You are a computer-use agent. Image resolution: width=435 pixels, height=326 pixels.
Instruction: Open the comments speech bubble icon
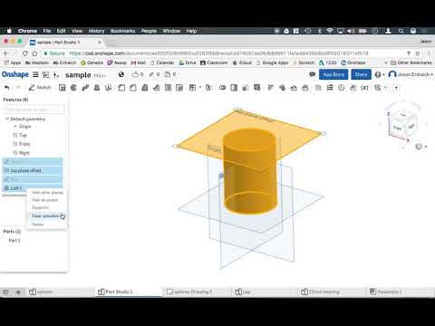point(313,74)
